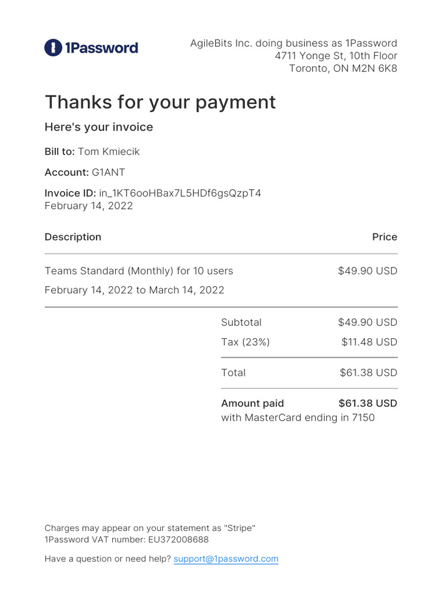Select the VAT number EU372008688

coord(178,540)
